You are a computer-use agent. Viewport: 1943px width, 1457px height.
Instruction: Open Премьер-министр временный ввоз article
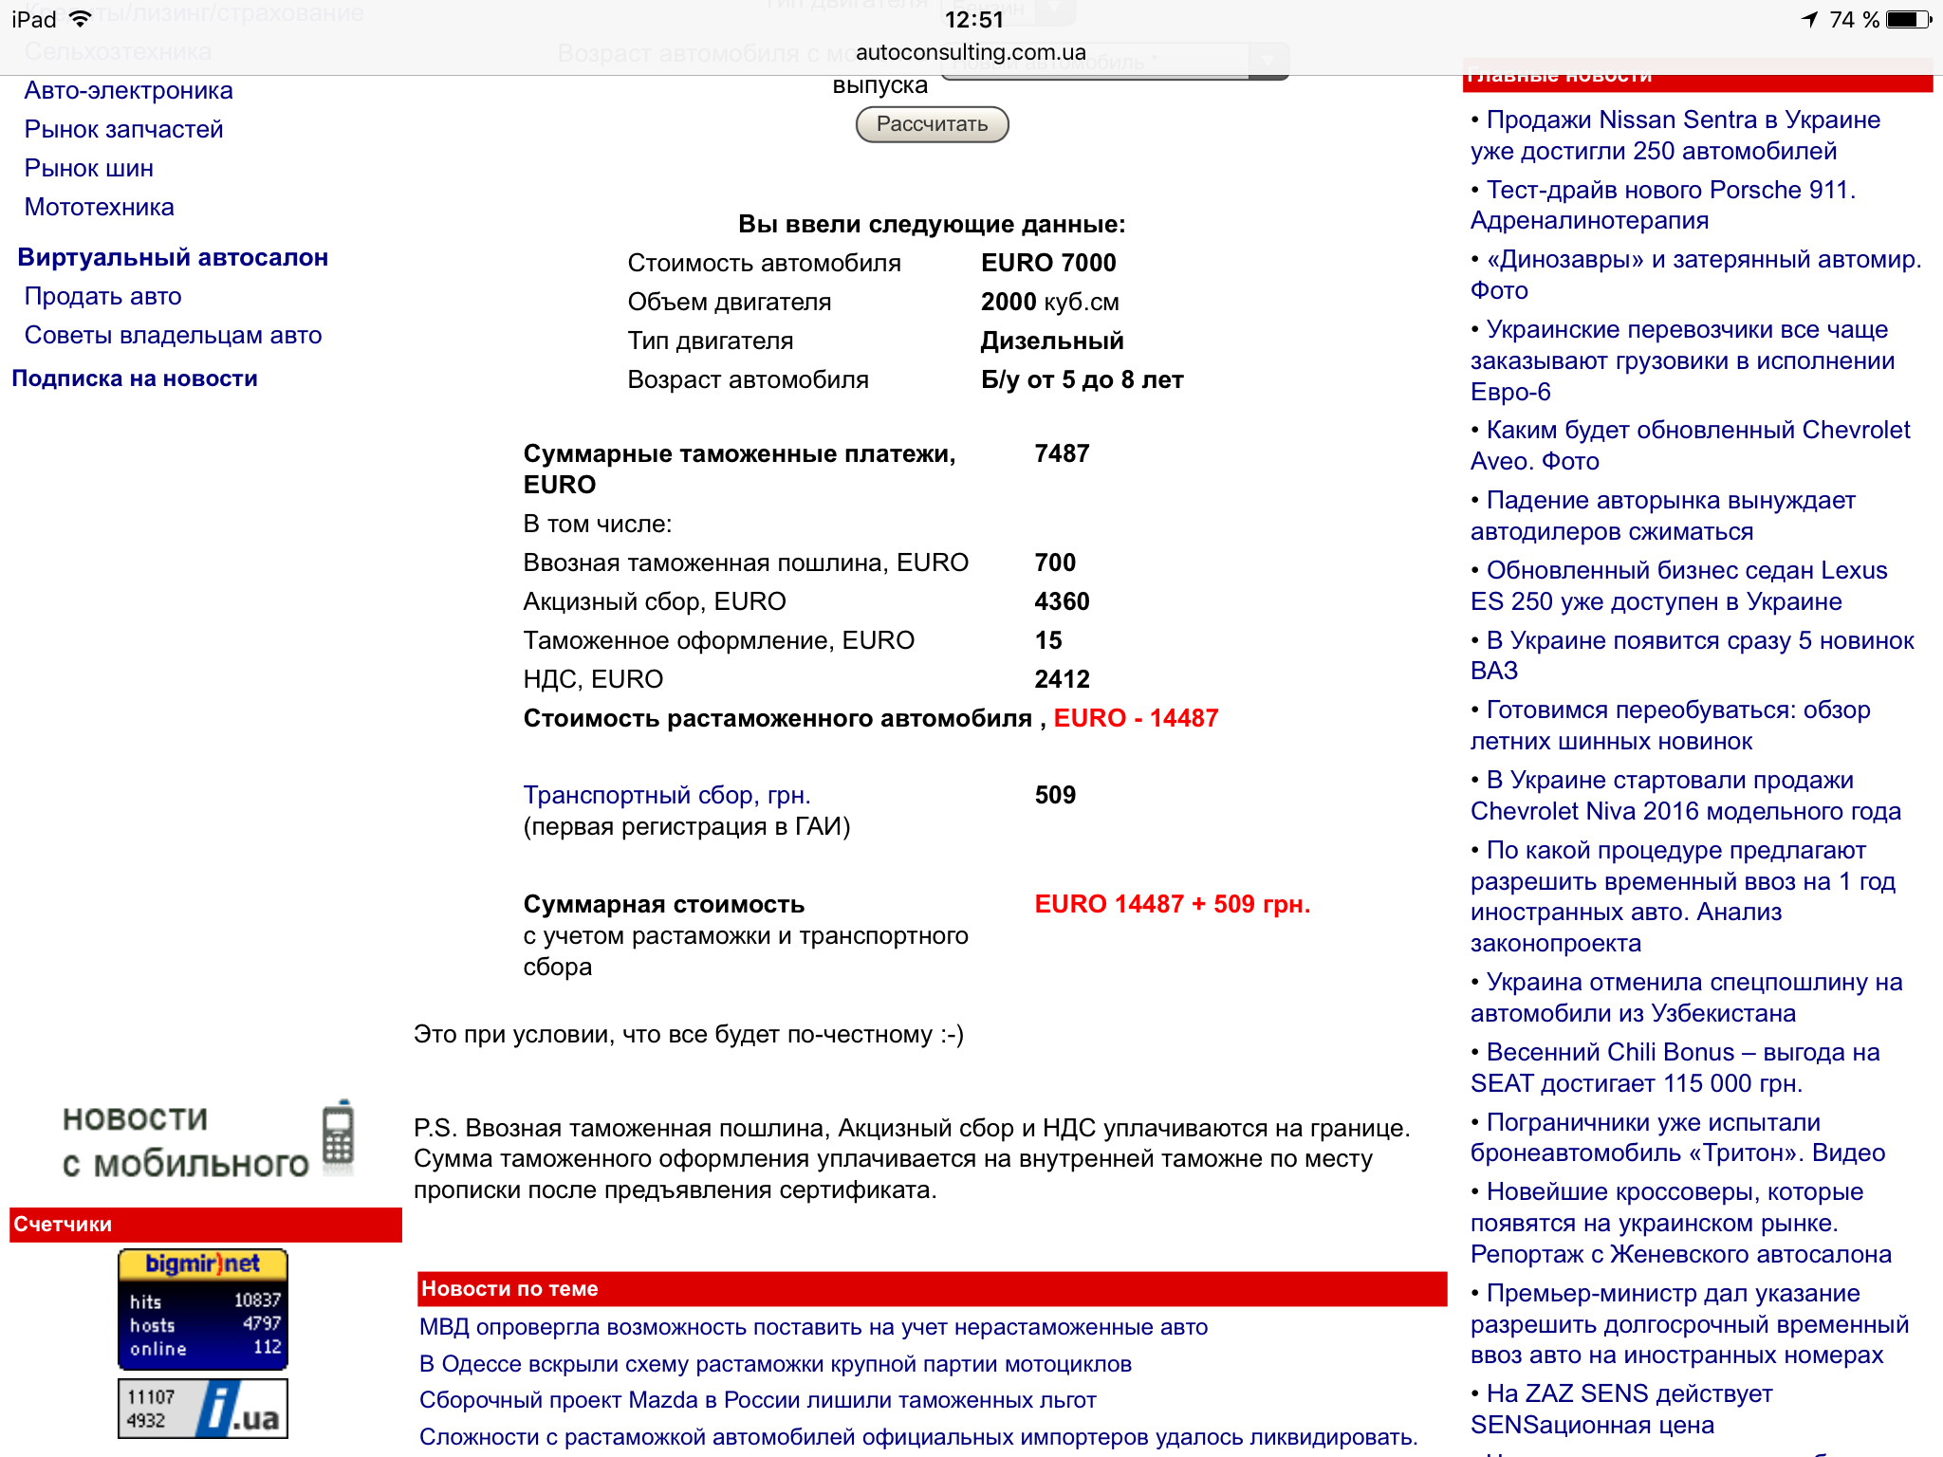coord(1690,1324)
